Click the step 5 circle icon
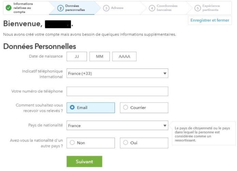This screenshot has height=171, width=237. (197, 8)
